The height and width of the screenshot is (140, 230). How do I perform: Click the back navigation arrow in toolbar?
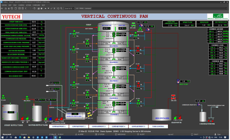pos(26,9)
